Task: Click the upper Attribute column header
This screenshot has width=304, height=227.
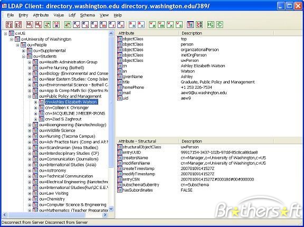Action: tap(148, 33)
